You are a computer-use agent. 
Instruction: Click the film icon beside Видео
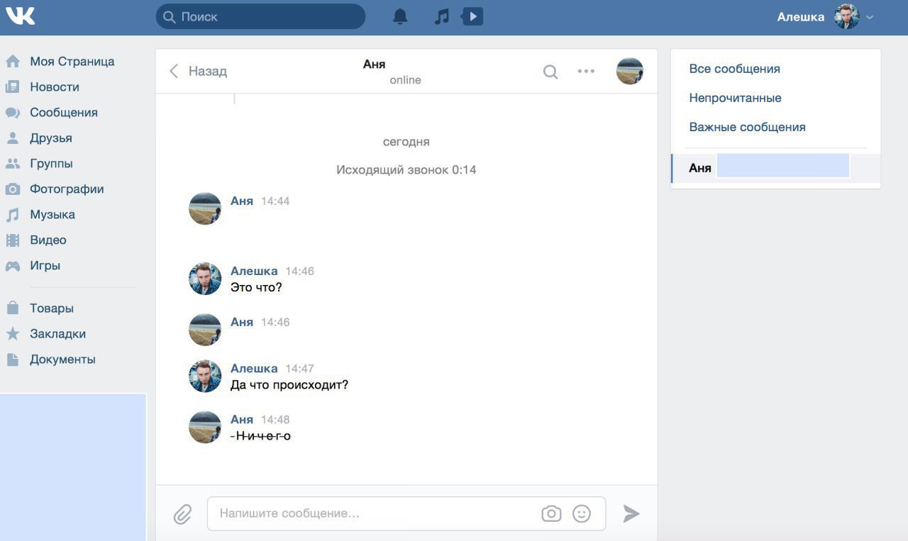[x=13, y=240]
